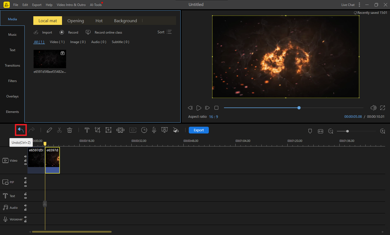Click the preview volume speaker icon
The image size is (390, 235).
373,108
